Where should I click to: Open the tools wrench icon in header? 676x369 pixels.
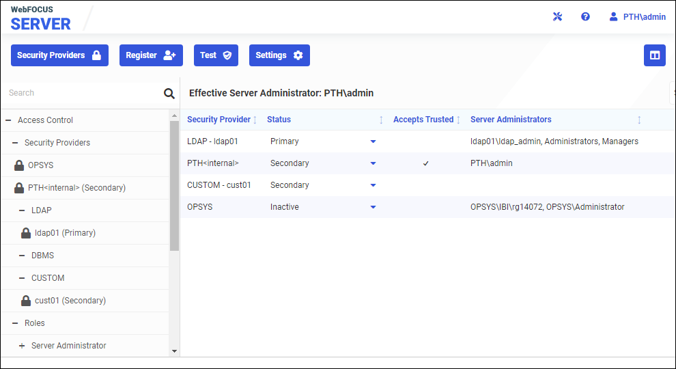pos(557,17)
